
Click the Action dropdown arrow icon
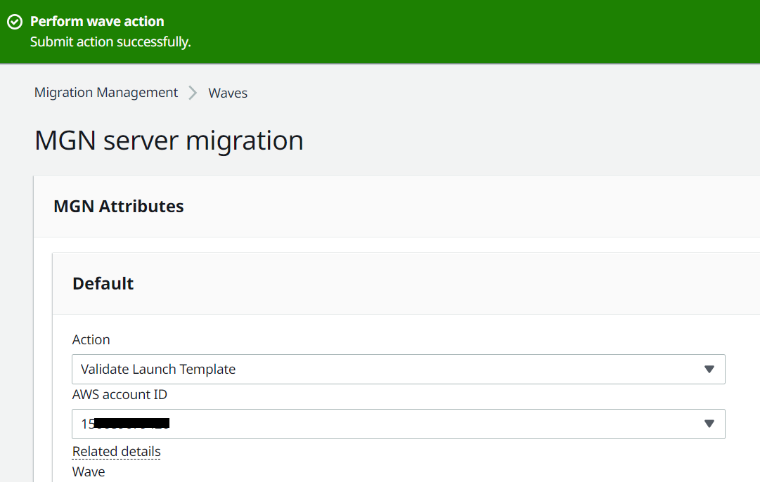(709, 370)
